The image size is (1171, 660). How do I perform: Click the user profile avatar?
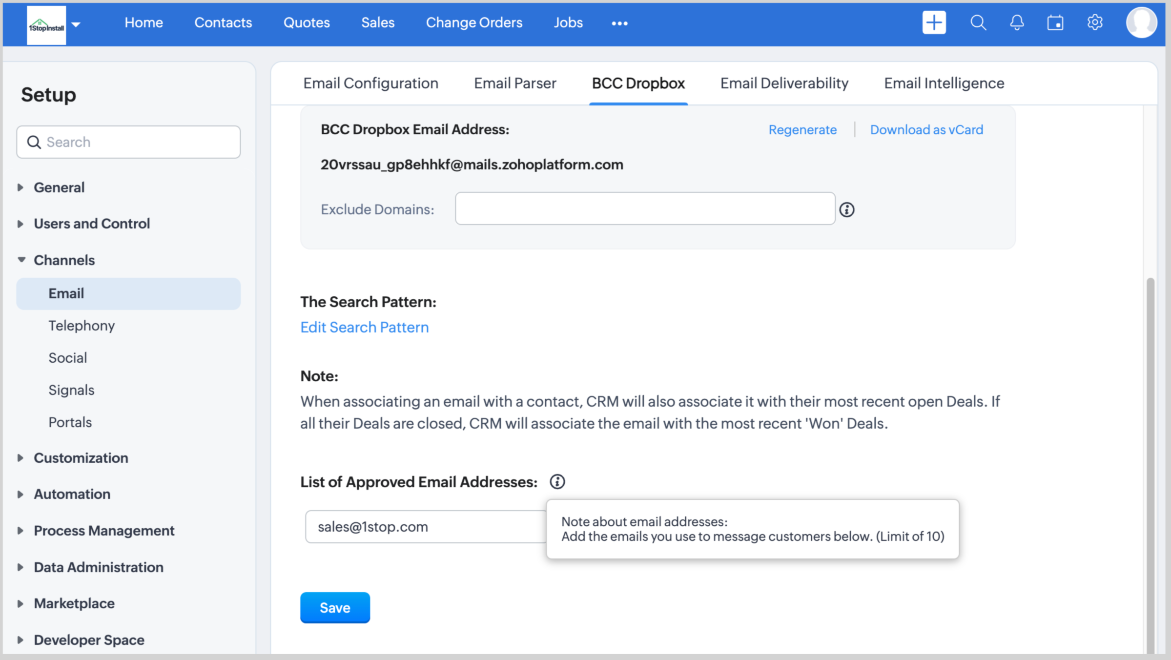click(1141, 22)
